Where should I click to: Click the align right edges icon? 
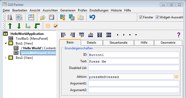tap(72, 35)
